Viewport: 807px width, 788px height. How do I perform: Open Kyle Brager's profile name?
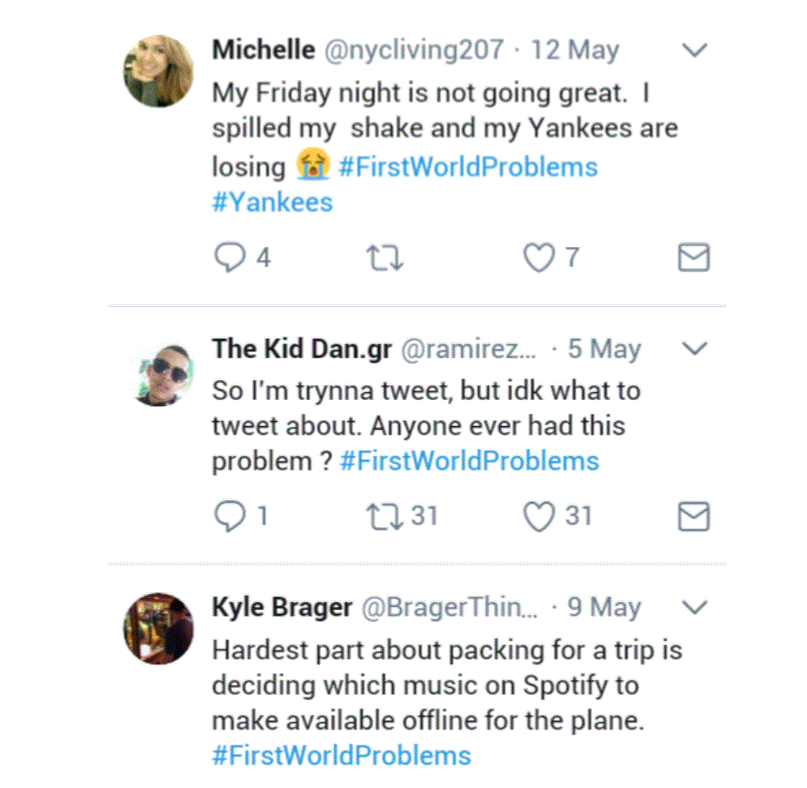(x=281, y=607)
